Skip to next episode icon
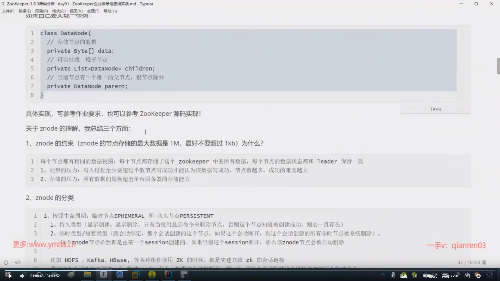 pyautogui.click(x=415, y=276)
